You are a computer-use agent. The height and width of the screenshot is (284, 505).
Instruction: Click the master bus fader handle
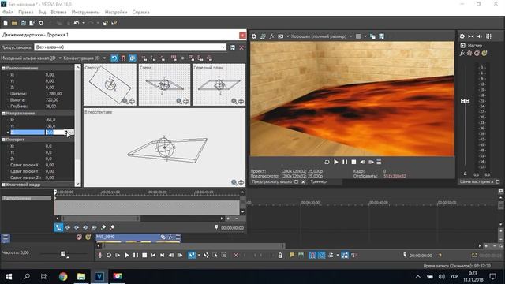[x=465, y=101]
